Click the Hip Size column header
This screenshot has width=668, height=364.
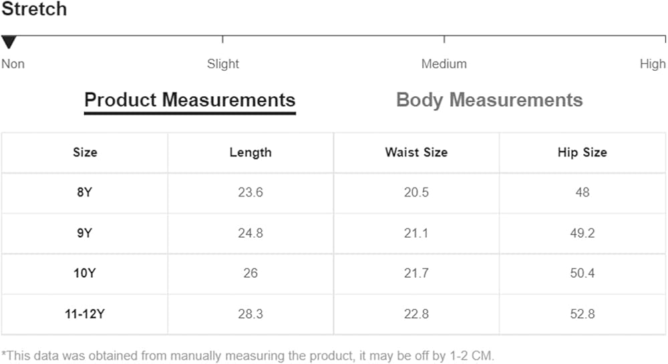click(x=582, y=152)
